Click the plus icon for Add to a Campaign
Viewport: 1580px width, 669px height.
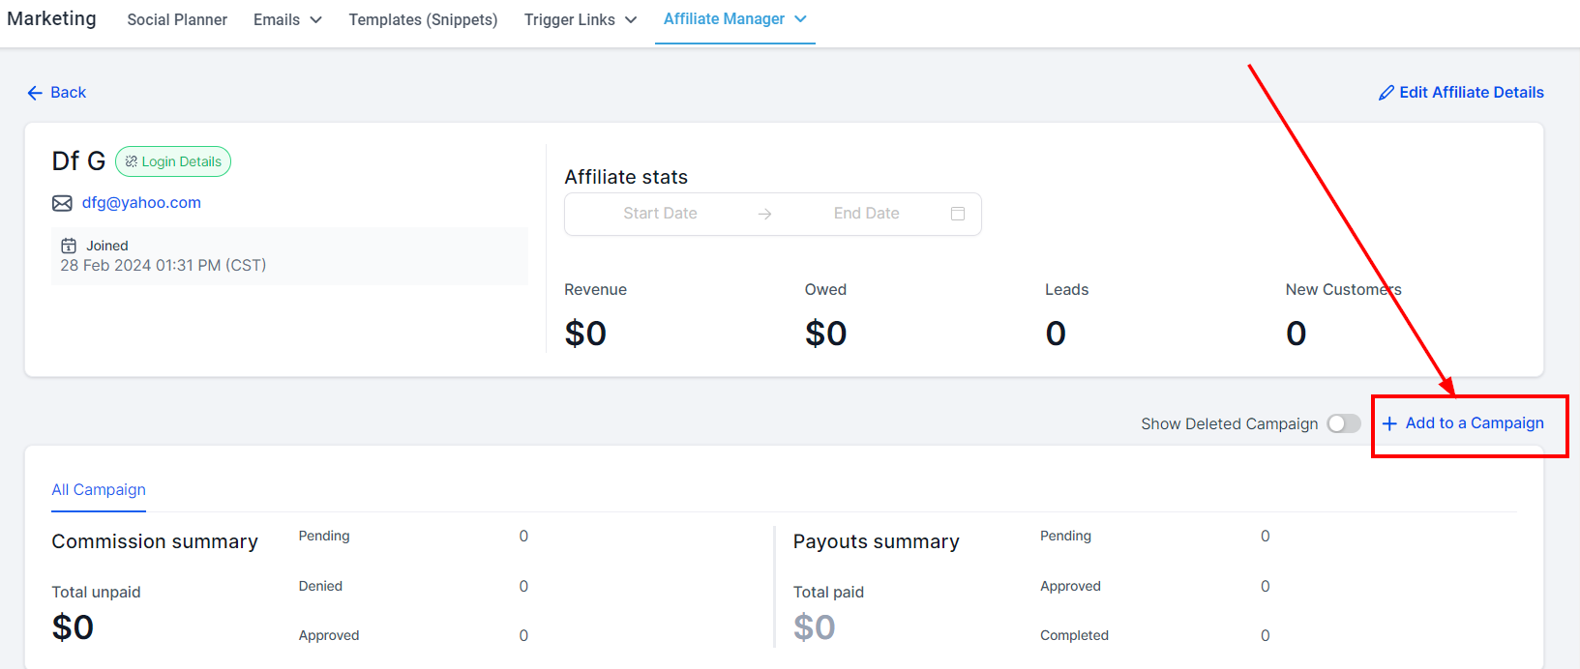coord(1389,423)
